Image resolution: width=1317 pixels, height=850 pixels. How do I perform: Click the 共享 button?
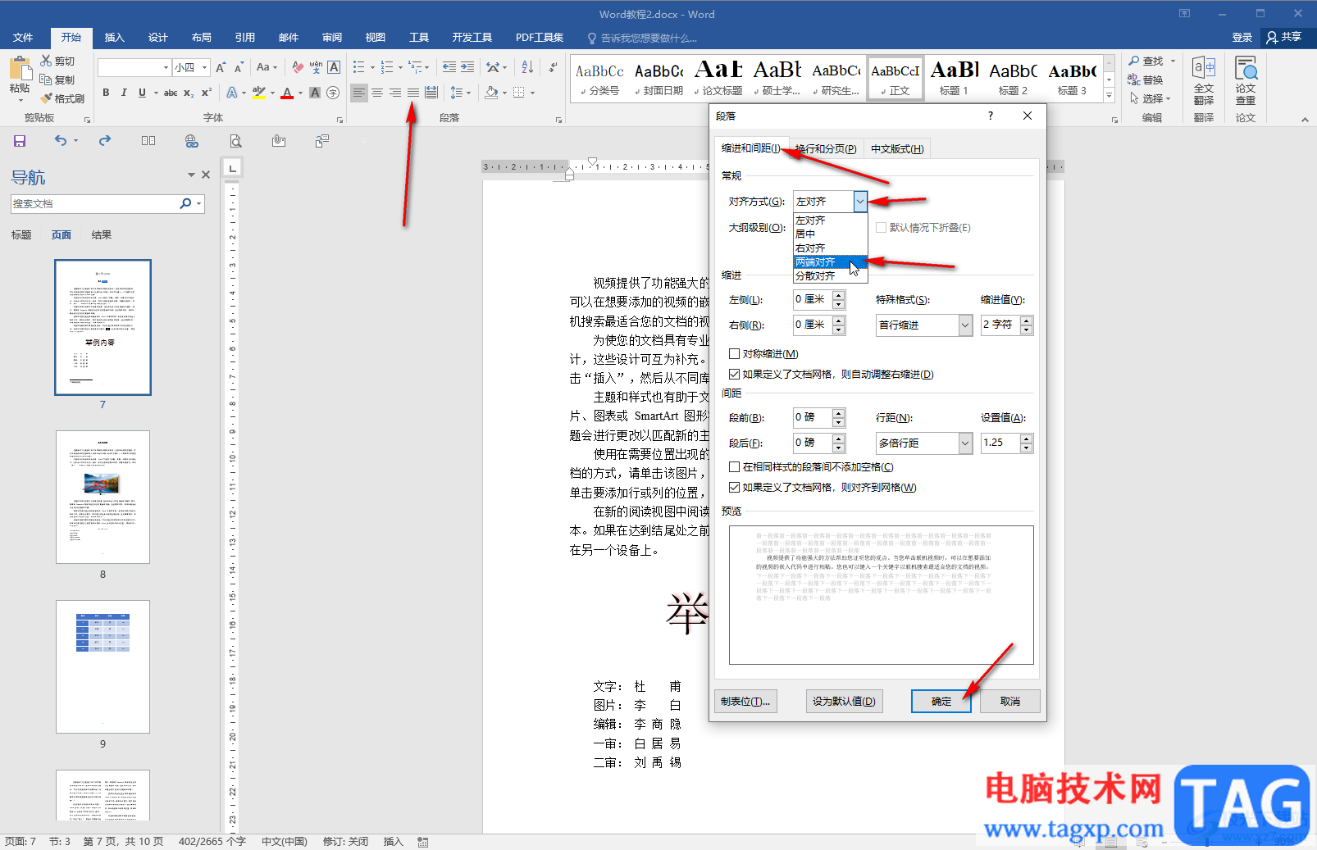click(1284, 37)
